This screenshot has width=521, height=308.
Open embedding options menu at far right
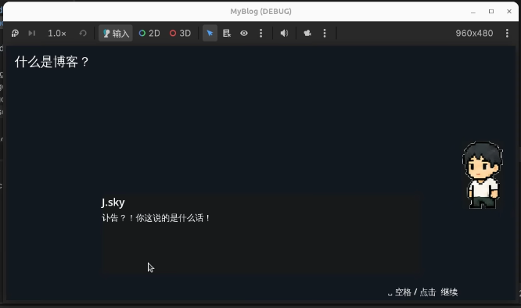[x=507, y=33]
